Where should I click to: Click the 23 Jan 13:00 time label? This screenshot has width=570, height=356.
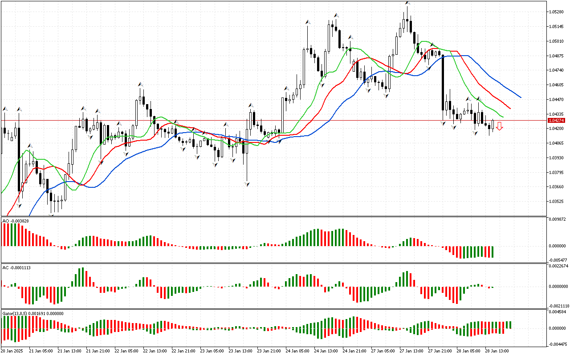pyautogui.click(x=240, y=351)
